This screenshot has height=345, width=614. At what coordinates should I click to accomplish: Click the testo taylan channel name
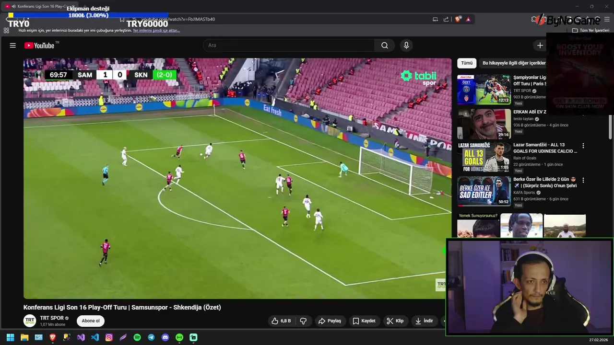coord(523,119)
